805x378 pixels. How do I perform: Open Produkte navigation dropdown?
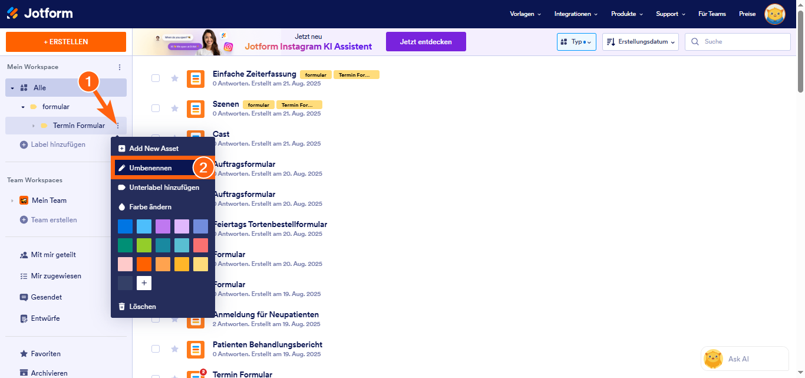tap(627, 14)
